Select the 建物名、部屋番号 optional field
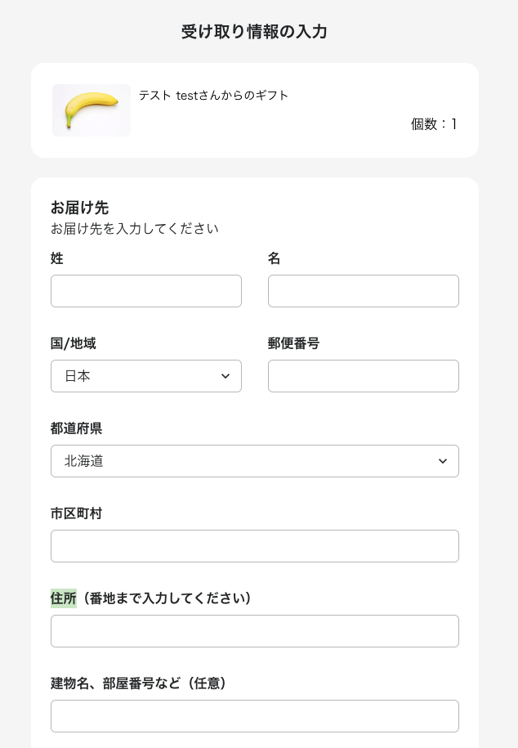Screen dimensions: 518x748 [x=255, y=716]
